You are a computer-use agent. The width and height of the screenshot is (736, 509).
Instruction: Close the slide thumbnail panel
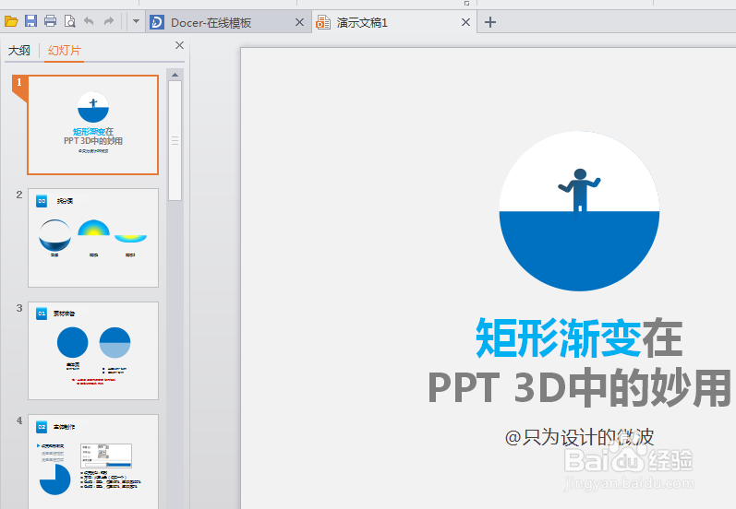(x=179, y=45)
